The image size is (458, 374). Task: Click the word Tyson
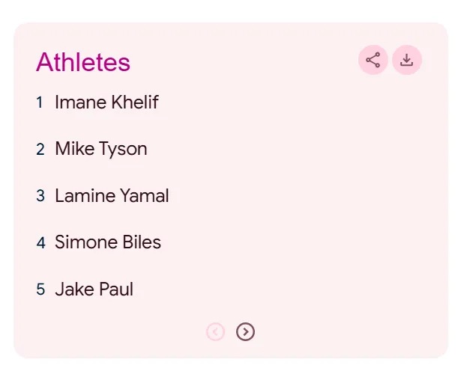click(x=123, y=149)
